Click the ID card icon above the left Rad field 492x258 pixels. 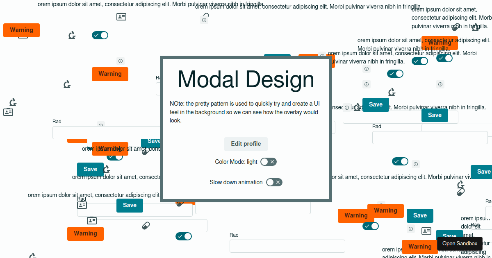pos(82,205)
